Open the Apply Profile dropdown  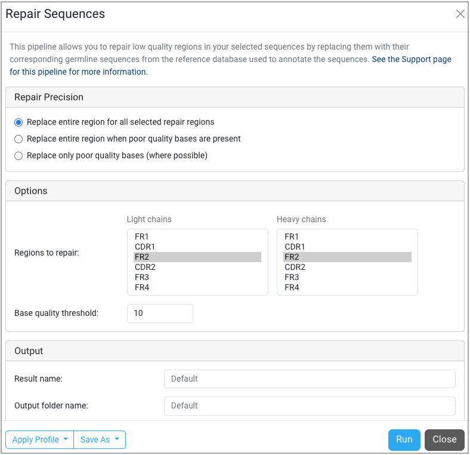click(39, 439)
